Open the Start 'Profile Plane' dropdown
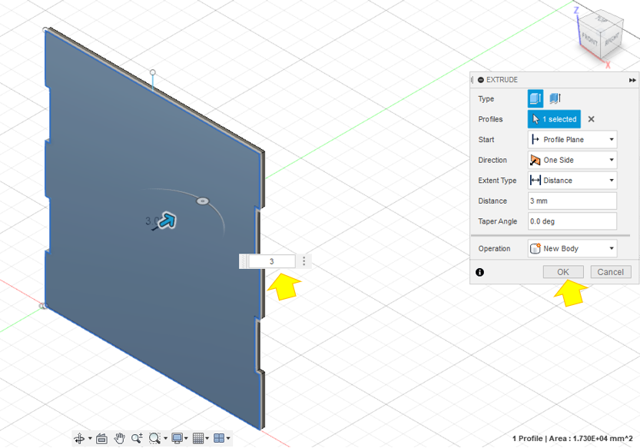The image size is (640, 448). pyautogui.click(x=572, y=140)
